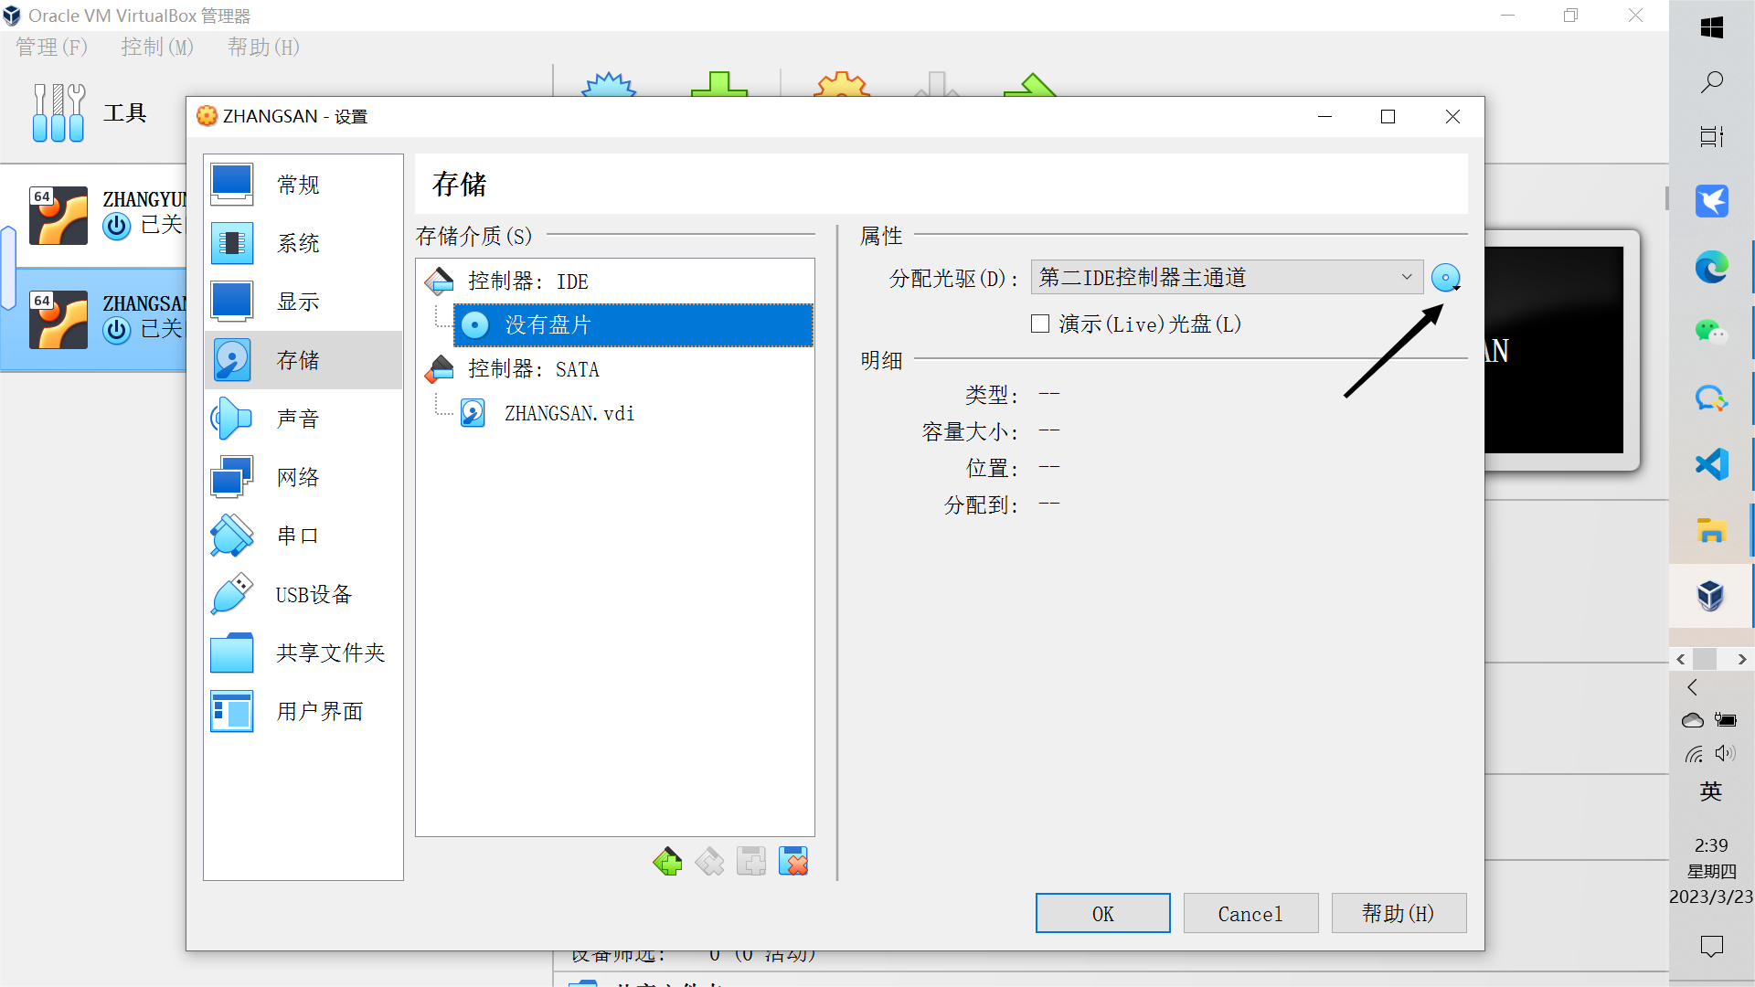Image resolution: width=1755 pixels, height=987 pixels.
Task: Click the ZHANGSAN preview thumbnail in manager
Action: coord(1554,350)
